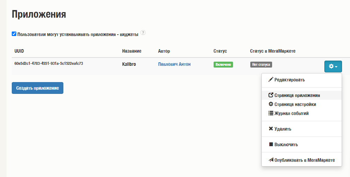Click the gray Нет статуса badge
The image size is (350, 177).
pos(261,64)
